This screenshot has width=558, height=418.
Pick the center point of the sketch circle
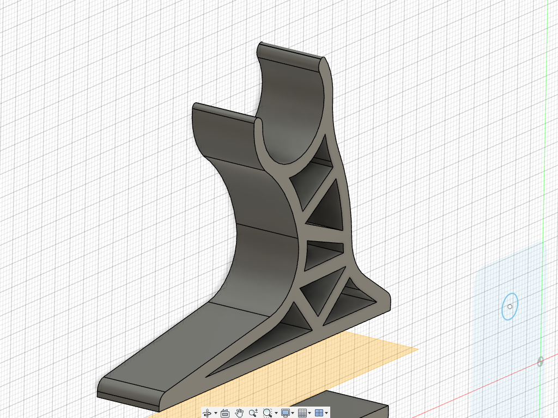tap(510, 306)
